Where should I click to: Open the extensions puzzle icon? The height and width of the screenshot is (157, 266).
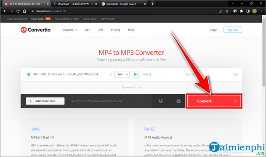241,11
